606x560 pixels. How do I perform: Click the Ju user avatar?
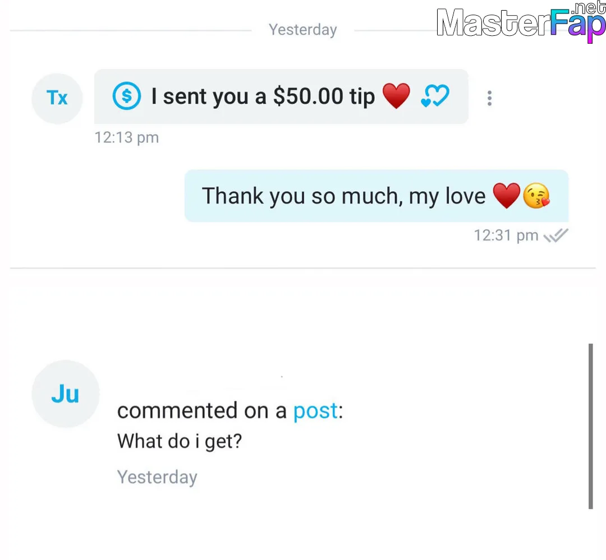66,394
